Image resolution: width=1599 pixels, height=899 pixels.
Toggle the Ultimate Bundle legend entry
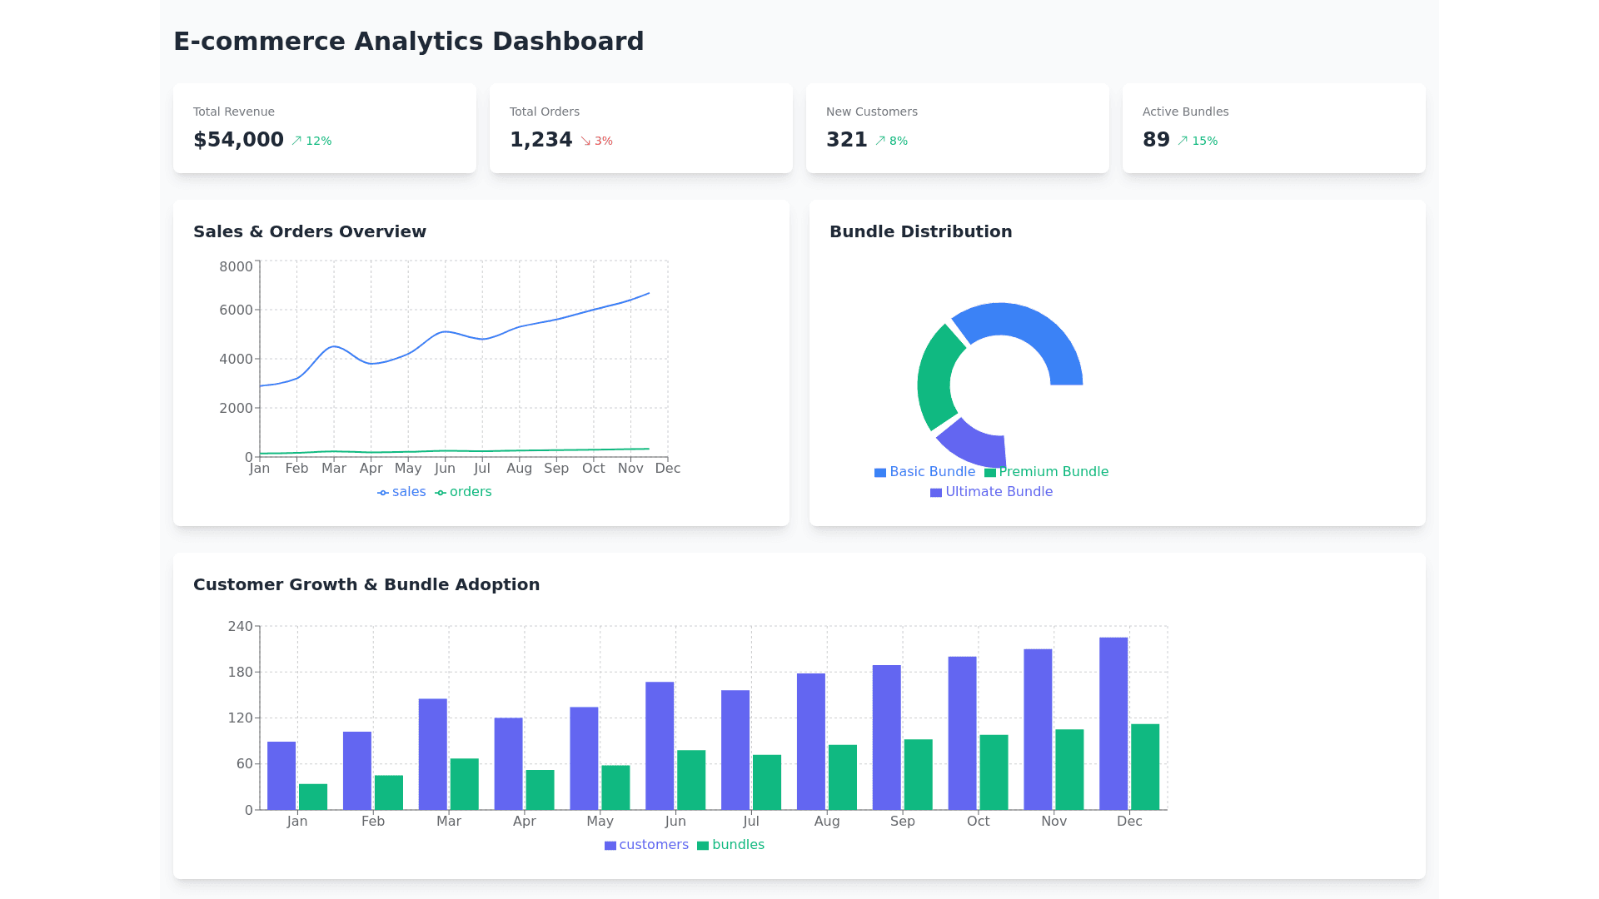pos(991,492)
